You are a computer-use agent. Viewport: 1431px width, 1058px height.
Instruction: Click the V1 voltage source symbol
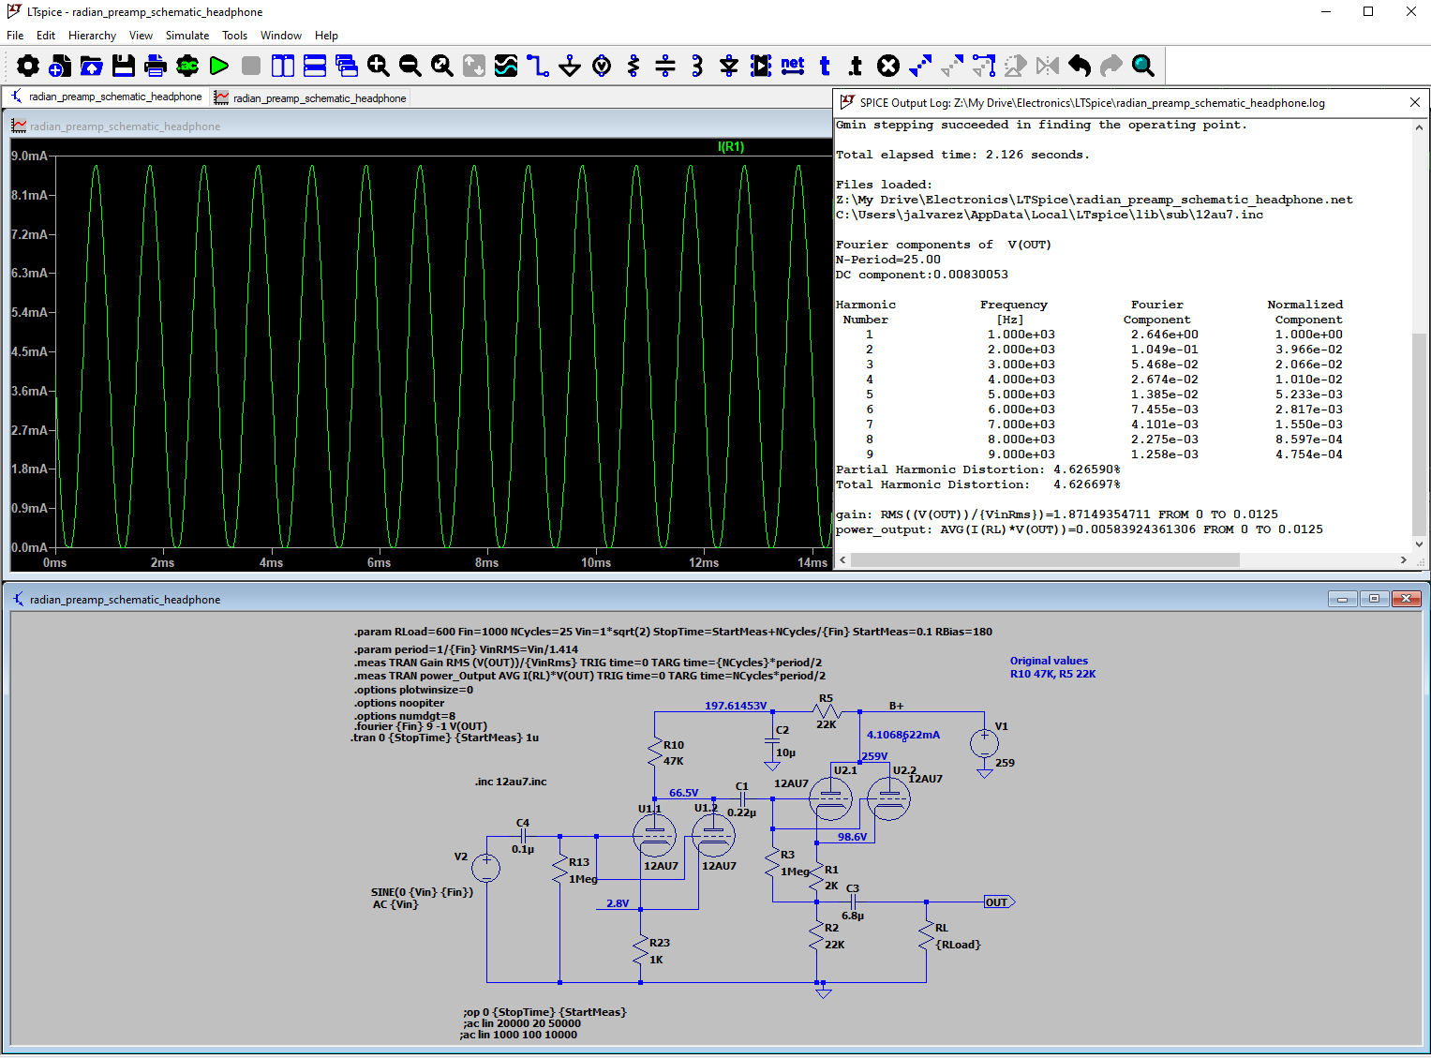[984, 744]
